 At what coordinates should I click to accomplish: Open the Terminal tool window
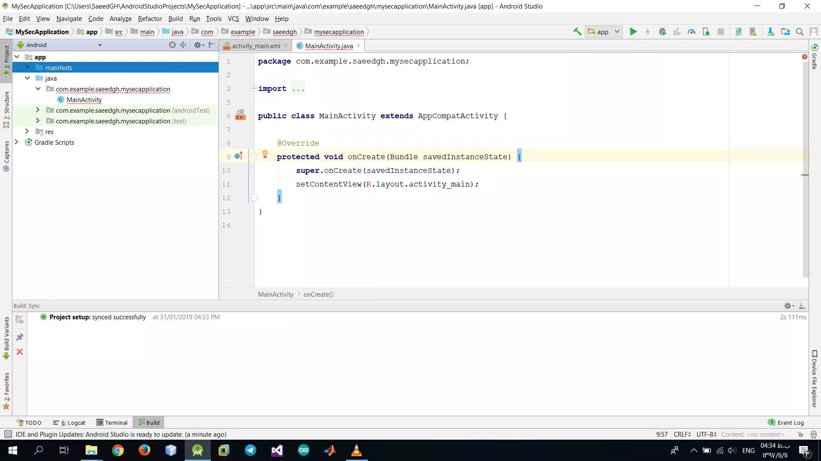point(112,423)
